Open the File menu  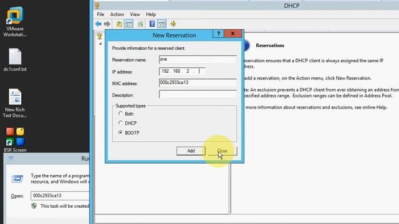[x=100, y=14]
